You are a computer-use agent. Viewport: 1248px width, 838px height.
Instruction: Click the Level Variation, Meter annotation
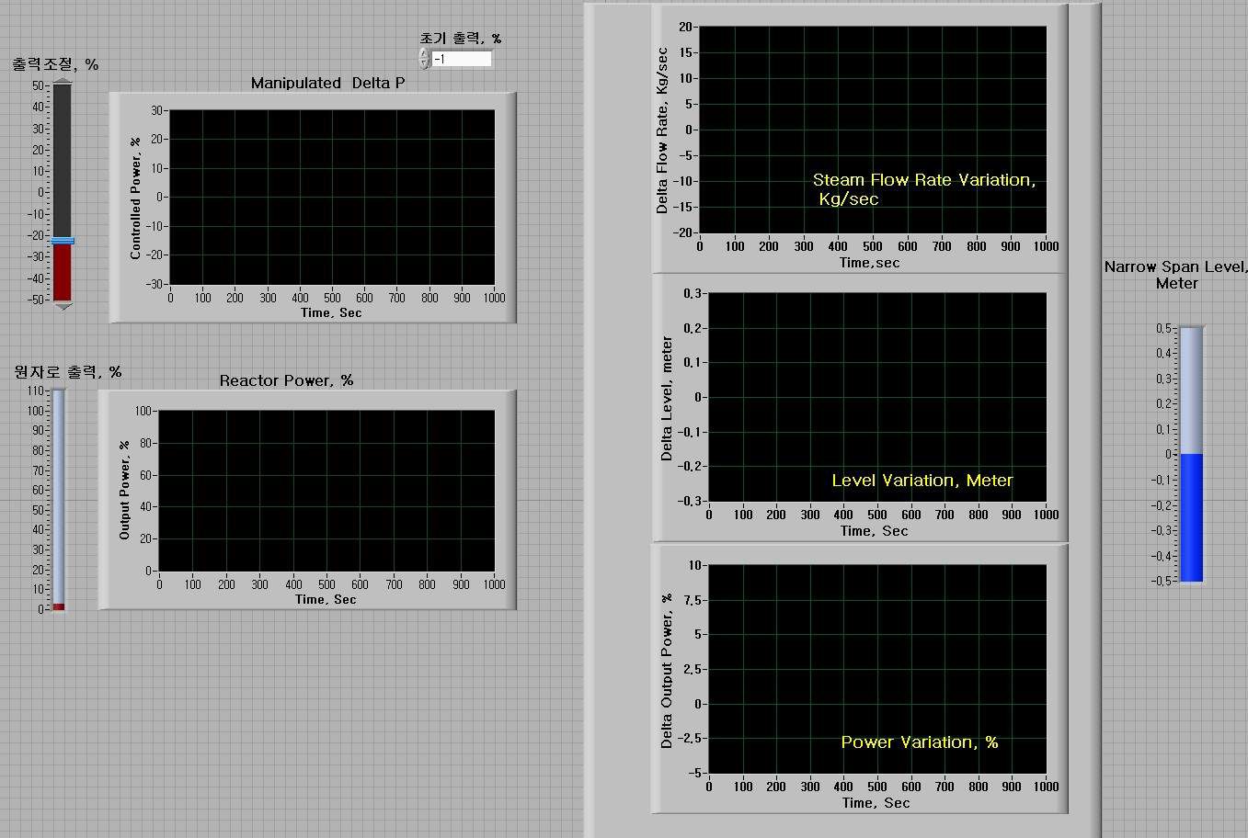tap(922, 481)
